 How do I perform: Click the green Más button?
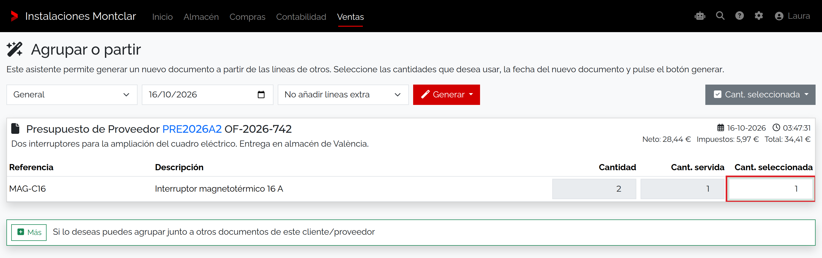29,232
